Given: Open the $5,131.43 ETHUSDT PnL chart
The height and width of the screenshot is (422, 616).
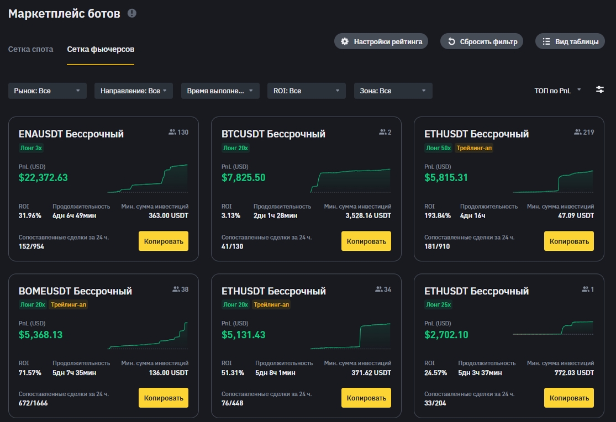Looking at the screenshot, I should coord(350,336).
